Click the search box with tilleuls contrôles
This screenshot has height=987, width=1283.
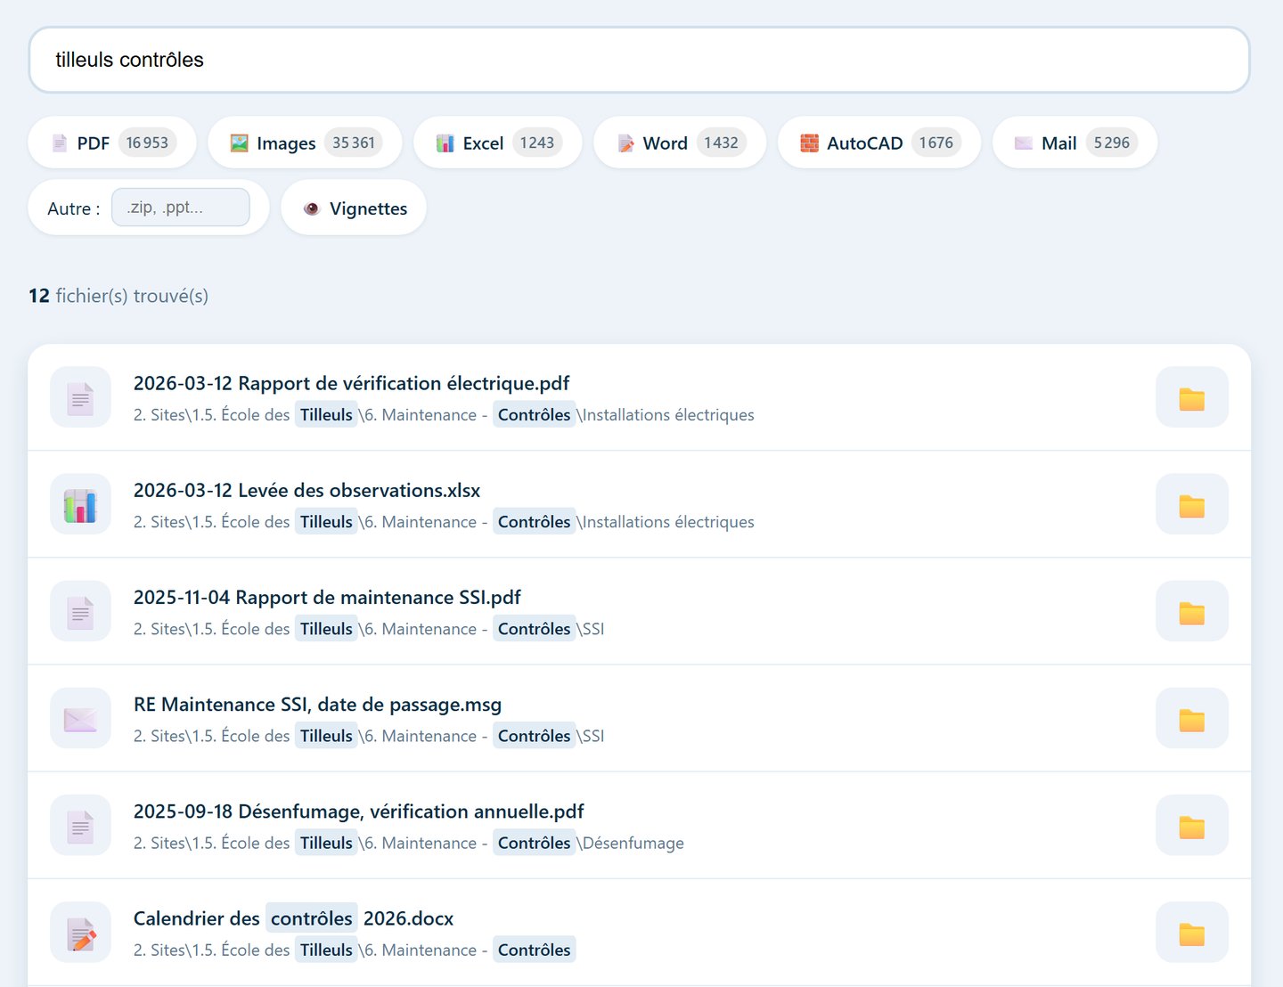pos(639,60)
